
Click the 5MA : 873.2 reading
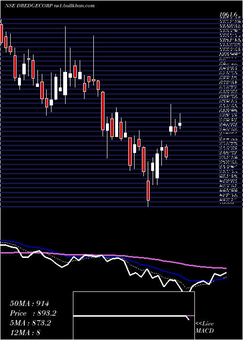coord(30,323)
